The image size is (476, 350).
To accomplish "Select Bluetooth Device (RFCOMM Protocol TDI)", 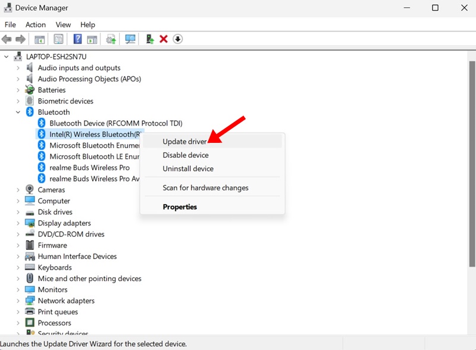I will (115, 123).
